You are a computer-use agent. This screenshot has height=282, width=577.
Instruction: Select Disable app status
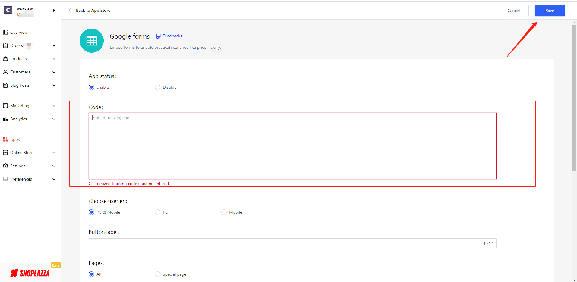click(158, 87)
